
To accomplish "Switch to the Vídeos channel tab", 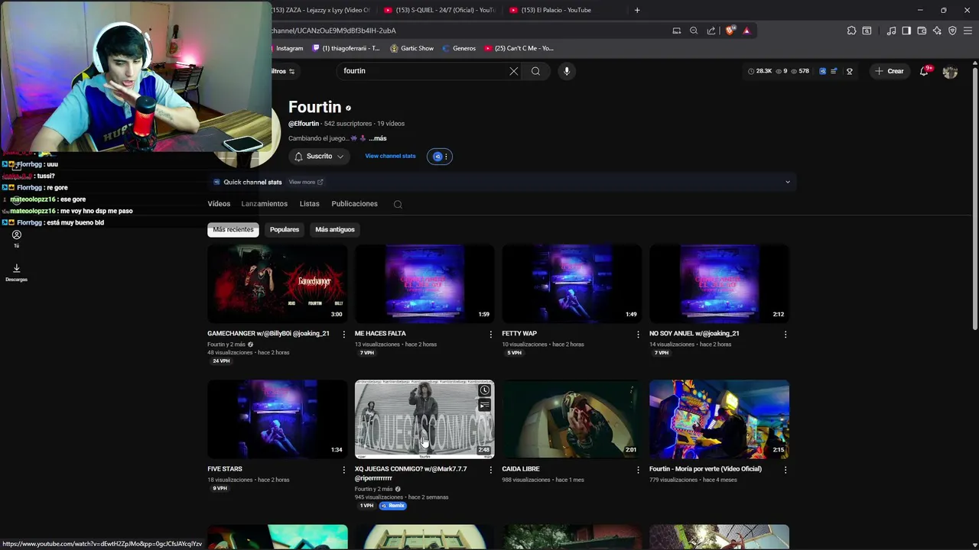I will pyautogui.click(x=219, y=204).
